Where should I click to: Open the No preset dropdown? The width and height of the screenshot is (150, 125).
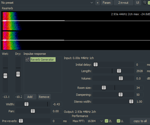[x=47, y=3]
